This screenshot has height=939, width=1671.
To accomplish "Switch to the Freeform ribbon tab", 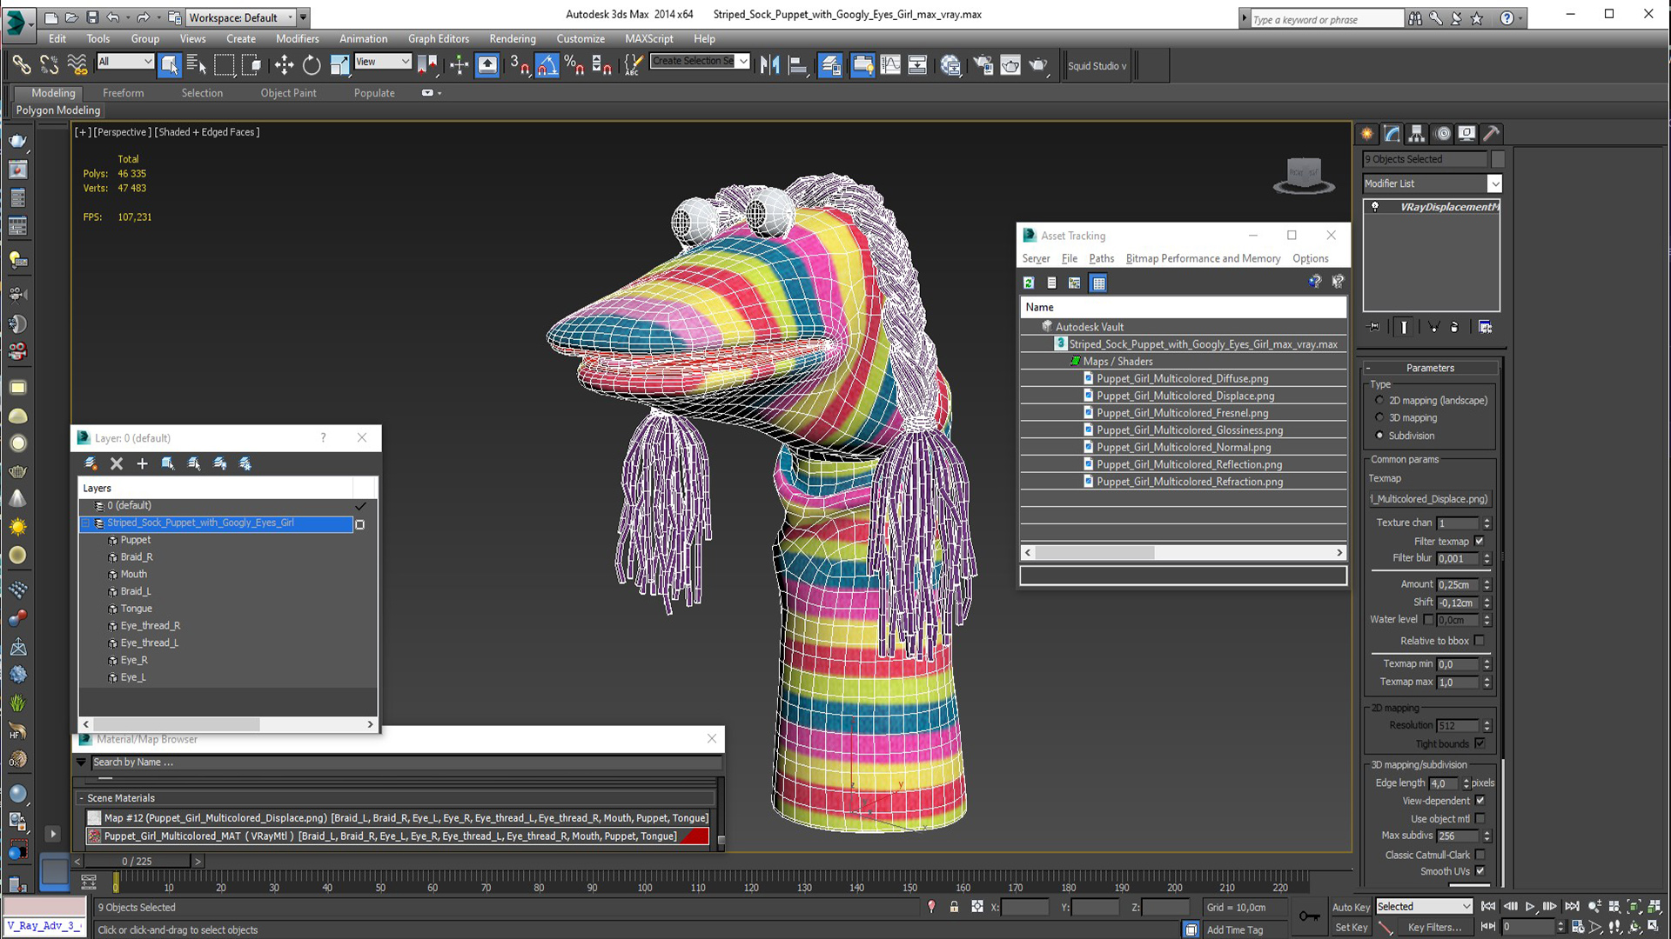I will coord(123,93).
